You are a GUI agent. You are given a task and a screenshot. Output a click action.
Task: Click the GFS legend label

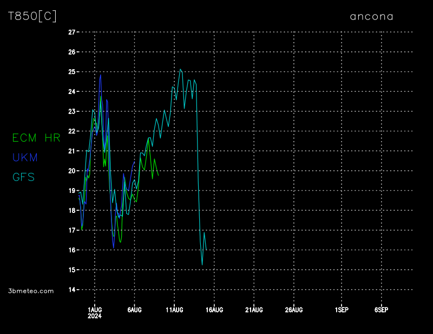tap(23, 177)
